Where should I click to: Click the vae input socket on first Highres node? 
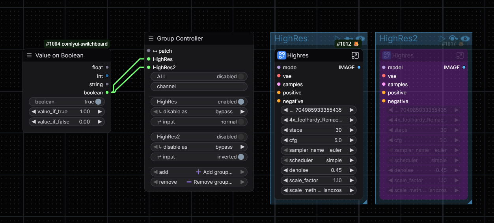coord(279,76)
